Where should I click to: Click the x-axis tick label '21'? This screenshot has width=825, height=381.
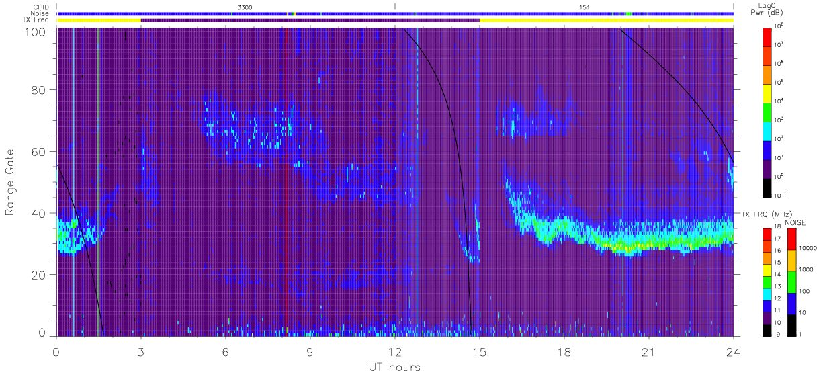tap(649, 351)
